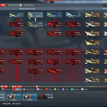Select the LaGG-3 2.3-2.7 group card
This screenshot has height=107, width=107.
pyautogui.click(x=35, y=52)
